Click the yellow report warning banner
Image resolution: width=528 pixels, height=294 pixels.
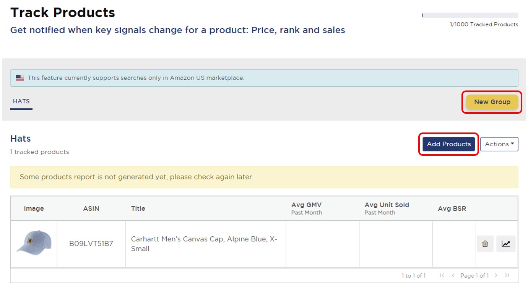264,177
